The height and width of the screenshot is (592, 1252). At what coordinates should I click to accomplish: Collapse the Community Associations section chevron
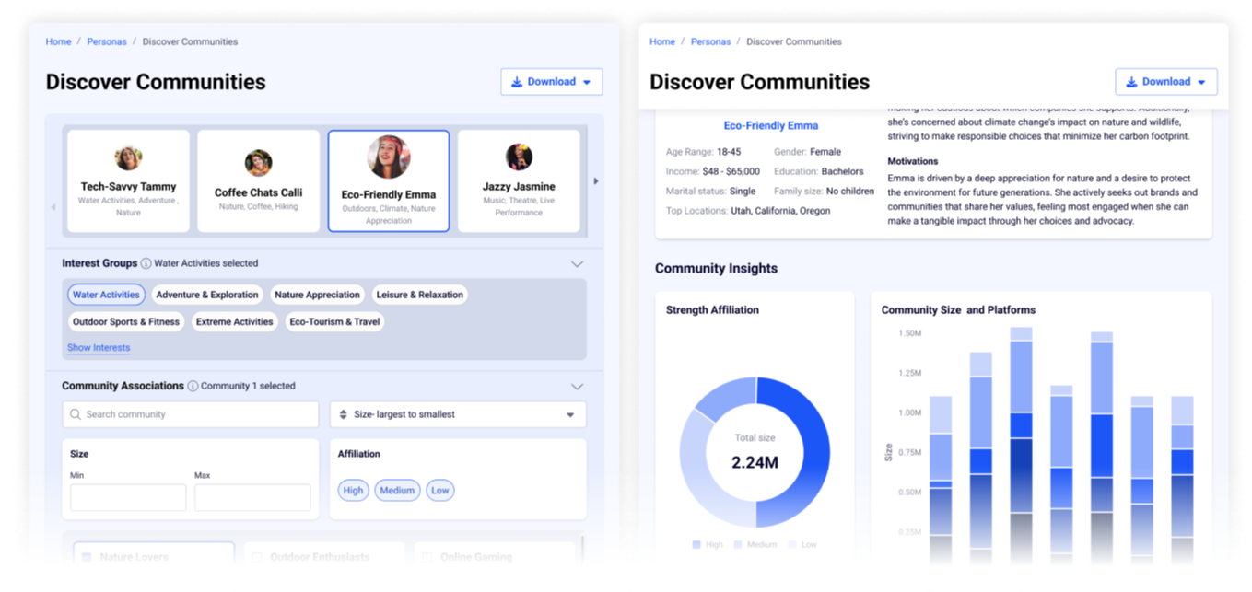click(577, 387)
